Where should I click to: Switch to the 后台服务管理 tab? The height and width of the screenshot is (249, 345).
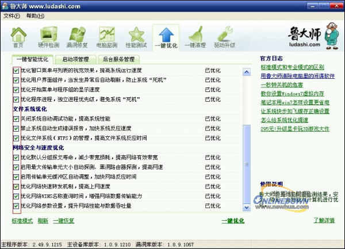pos(118,59)
